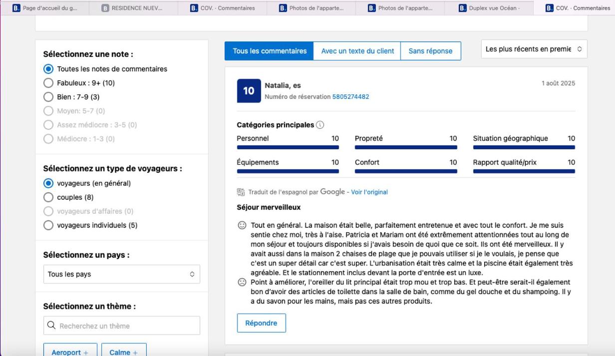
Task: Click the Répondre button
Action: click(261, 323)
